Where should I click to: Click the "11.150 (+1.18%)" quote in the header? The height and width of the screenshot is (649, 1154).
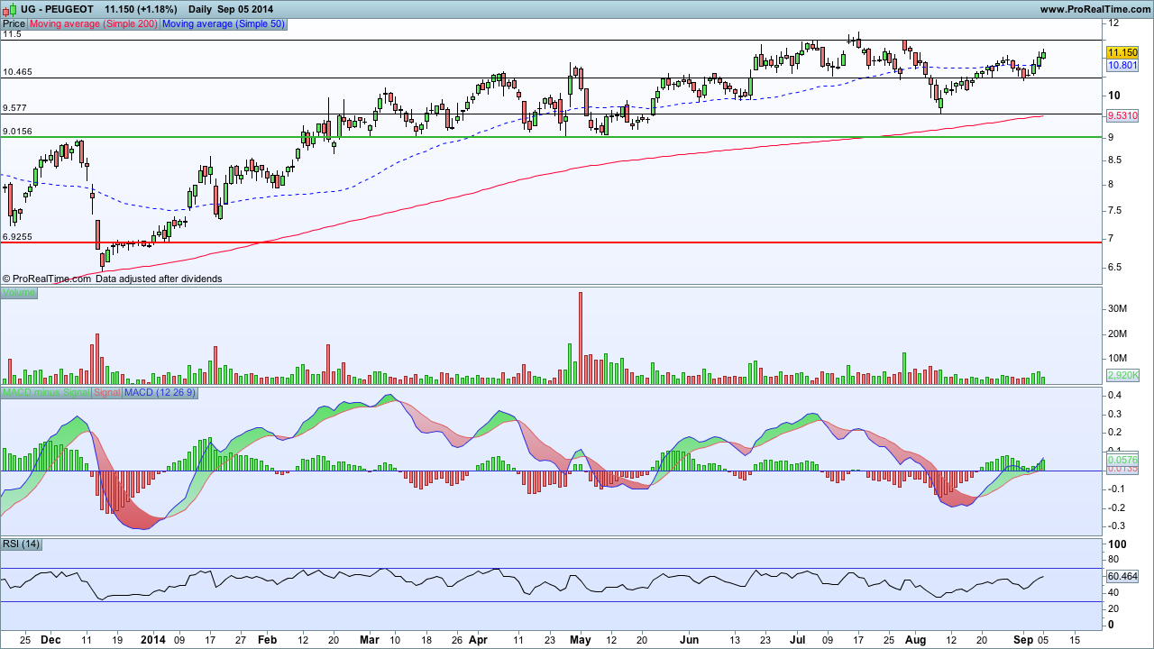coord(141,9)
